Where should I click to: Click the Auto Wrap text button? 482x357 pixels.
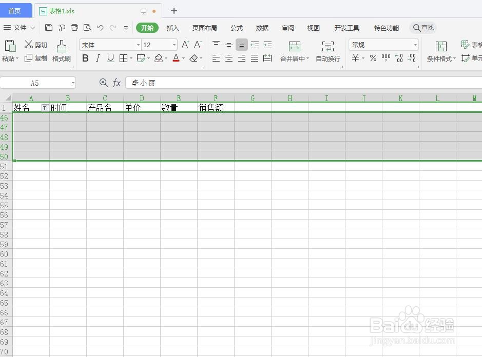point(328,51)
